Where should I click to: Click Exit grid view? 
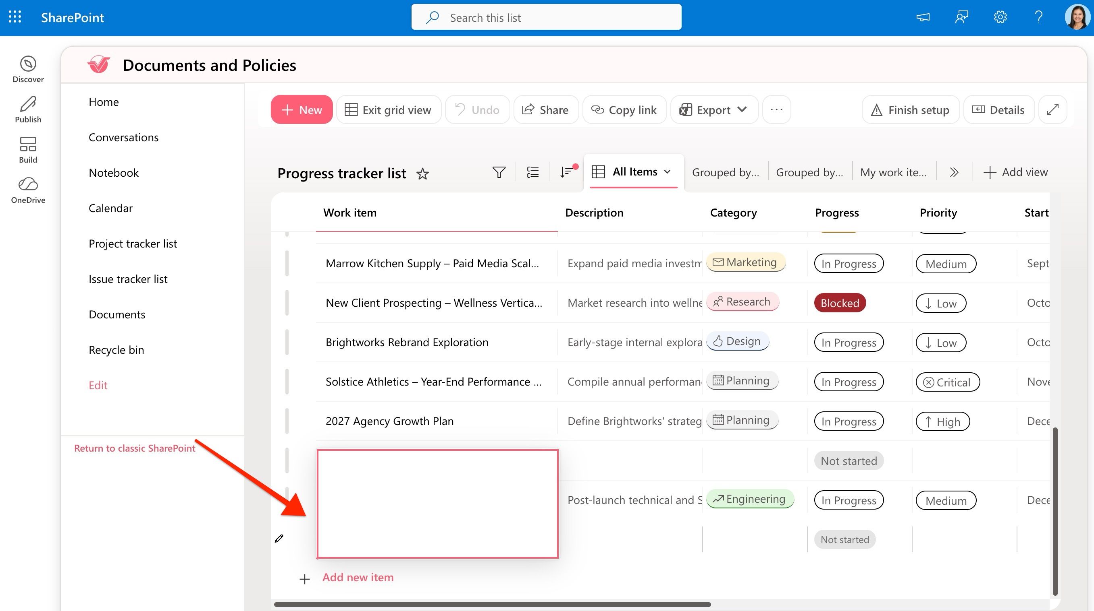point(389,110)
